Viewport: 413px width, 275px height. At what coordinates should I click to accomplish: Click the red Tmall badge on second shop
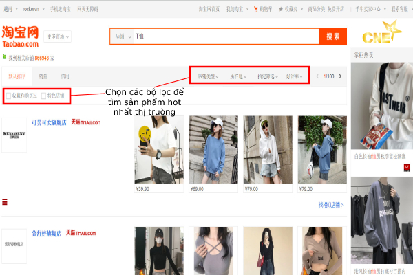click(x=81, y=233)
